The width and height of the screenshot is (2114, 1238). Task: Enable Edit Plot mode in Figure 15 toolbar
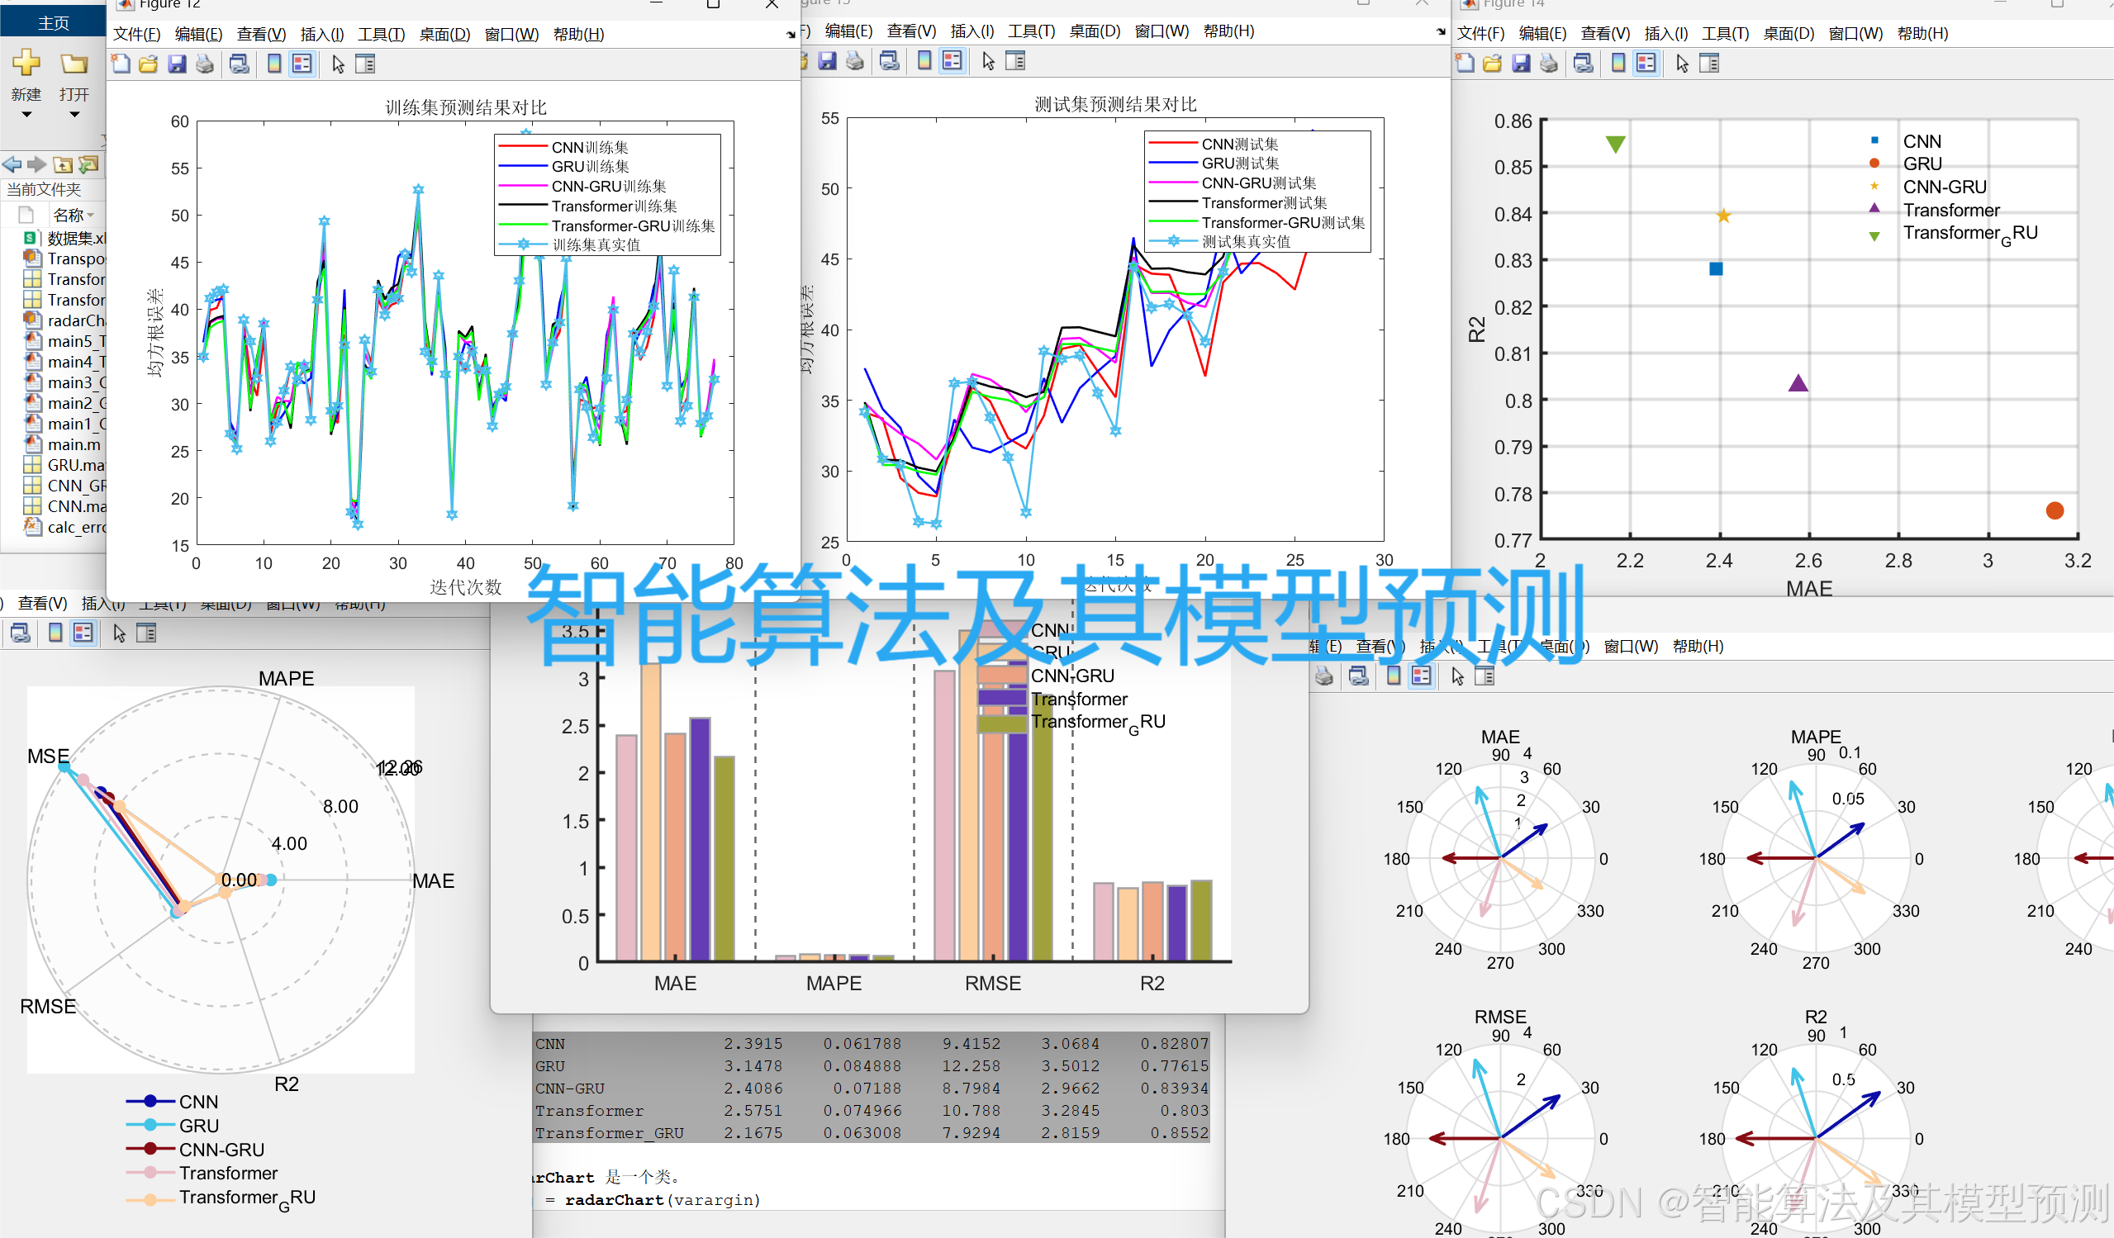[987, 60]
